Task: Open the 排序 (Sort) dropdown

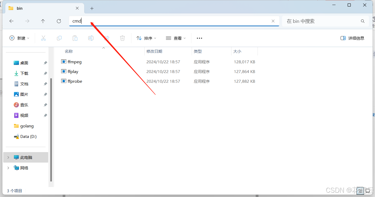Action: pyautogui.click(x=146, y=38)
